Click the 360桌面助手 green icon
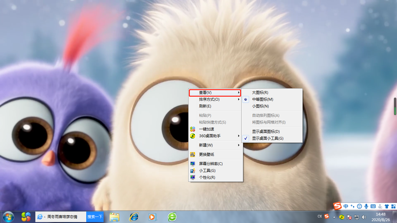Viewport: 397px width, 223px height. [193, 136]
